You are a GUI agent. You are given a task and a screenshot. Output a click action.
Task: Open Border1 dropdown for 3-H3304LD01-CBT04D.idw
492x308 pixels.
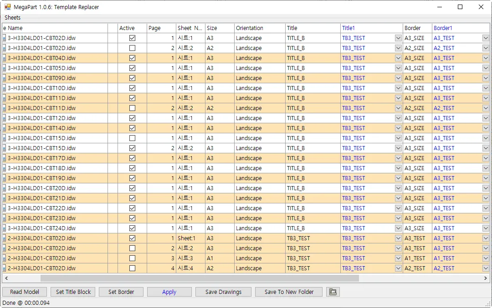pos(486,58)
